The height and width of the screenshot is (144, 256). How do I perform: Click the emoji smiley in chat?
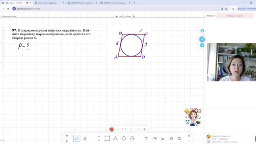pos(208,136)
